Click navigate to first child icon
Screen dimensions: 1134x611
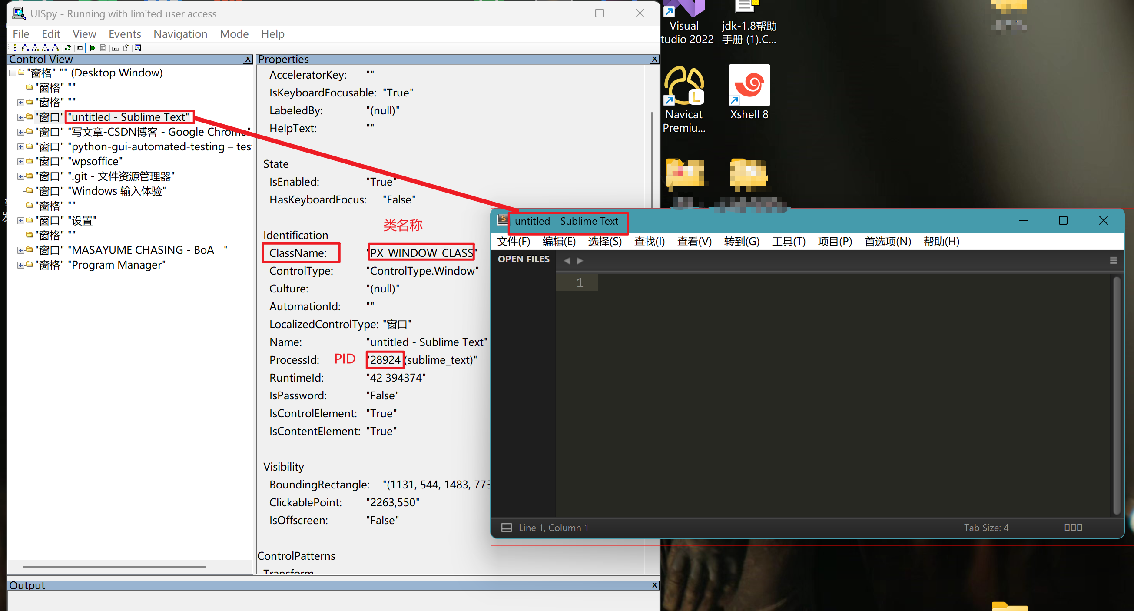pos(25,48)
